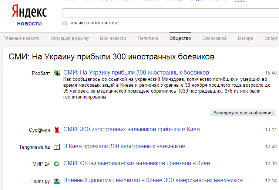279x190 pixels.
Task: Enable the 'только в этом сюжете' checkbox
Action: click(x=65, y=23)
